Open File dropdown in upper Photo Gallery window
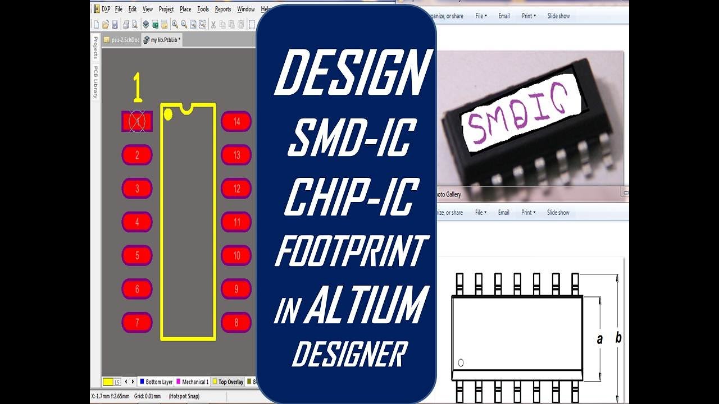 pos(481,16)
